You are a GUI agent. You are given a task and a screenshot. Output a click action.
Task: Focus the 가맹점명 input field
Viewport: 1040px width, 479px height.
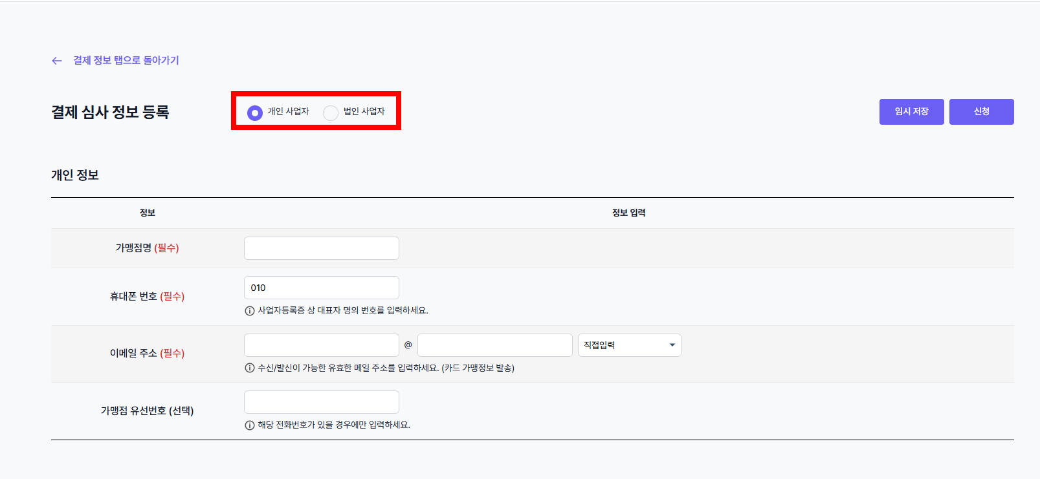[322, 248]
